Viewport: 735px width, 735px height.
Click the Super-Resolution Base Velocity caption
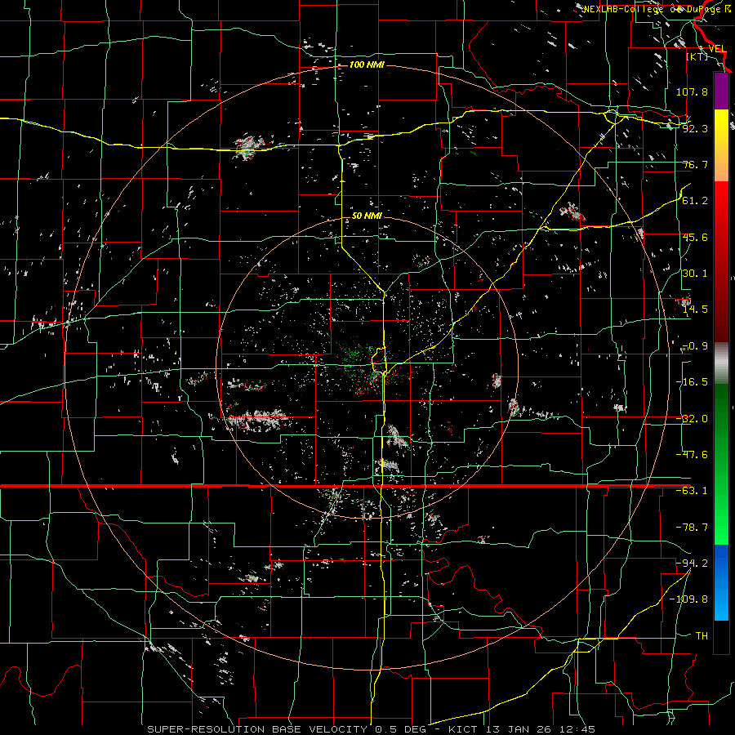click(371, 729)
